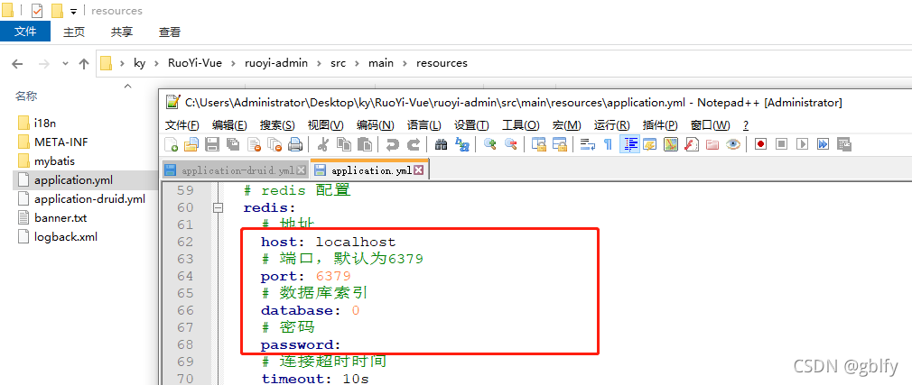This screenshot has width=912, height=385.
Task: Click the Redo arrow icon
Action: pyautogui.click(x=414, y=144)
